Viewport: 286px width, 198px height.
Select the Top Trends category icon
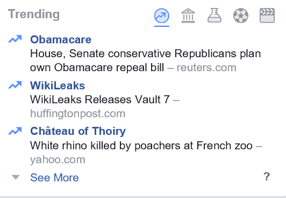pos(162,16)
